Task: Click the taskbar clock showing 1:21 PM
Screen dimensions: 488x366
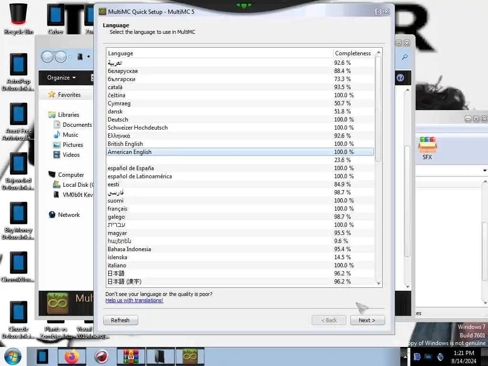Action: 464,356
